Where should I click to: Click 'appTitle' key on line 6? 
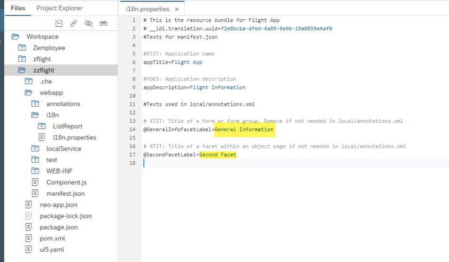(156, 62)
